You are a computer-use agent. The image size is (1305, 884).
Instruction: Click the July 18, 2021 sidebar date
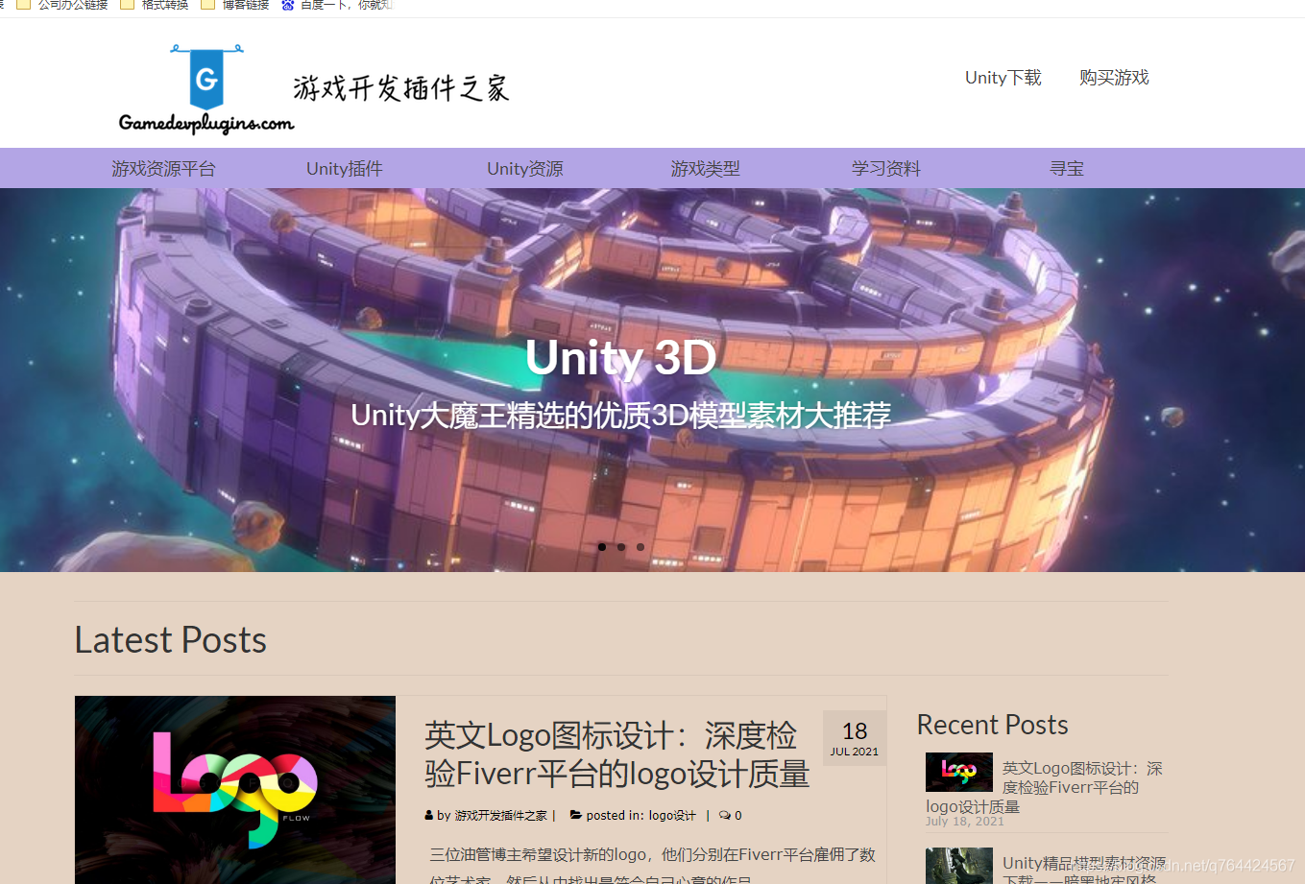[965, 822]
